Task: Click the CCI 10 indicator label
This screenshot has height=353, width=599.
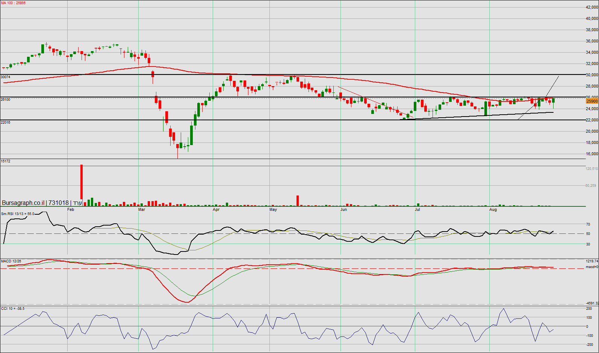Action: 12,309
